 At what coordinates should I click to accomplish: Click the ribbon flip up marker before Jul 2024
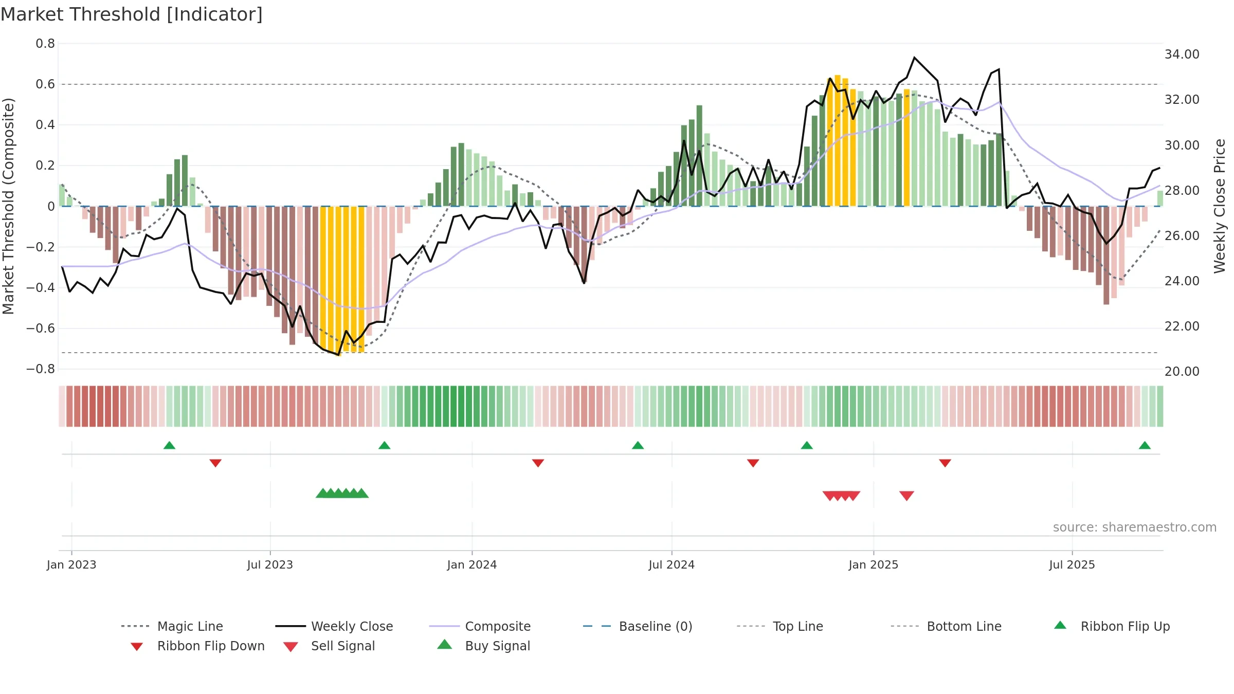click(638, 445)
